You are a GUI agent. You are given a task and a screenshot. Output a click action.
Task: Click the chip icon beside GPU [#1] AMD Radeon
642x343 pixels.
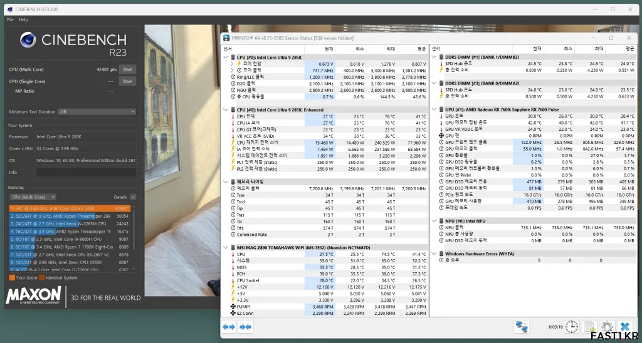coord(441,110)
